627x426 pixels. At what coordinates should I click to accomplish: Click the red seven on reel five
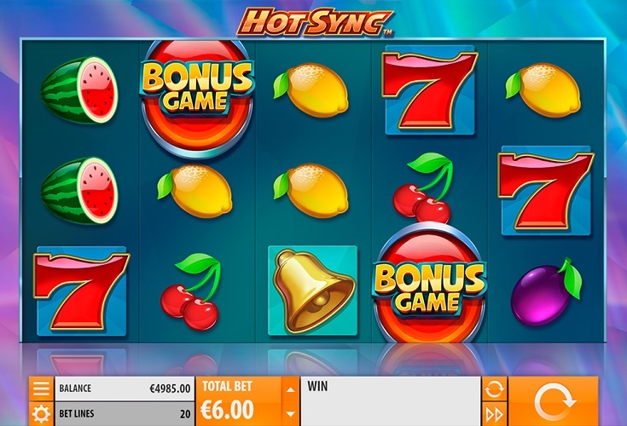click(546, 191)
